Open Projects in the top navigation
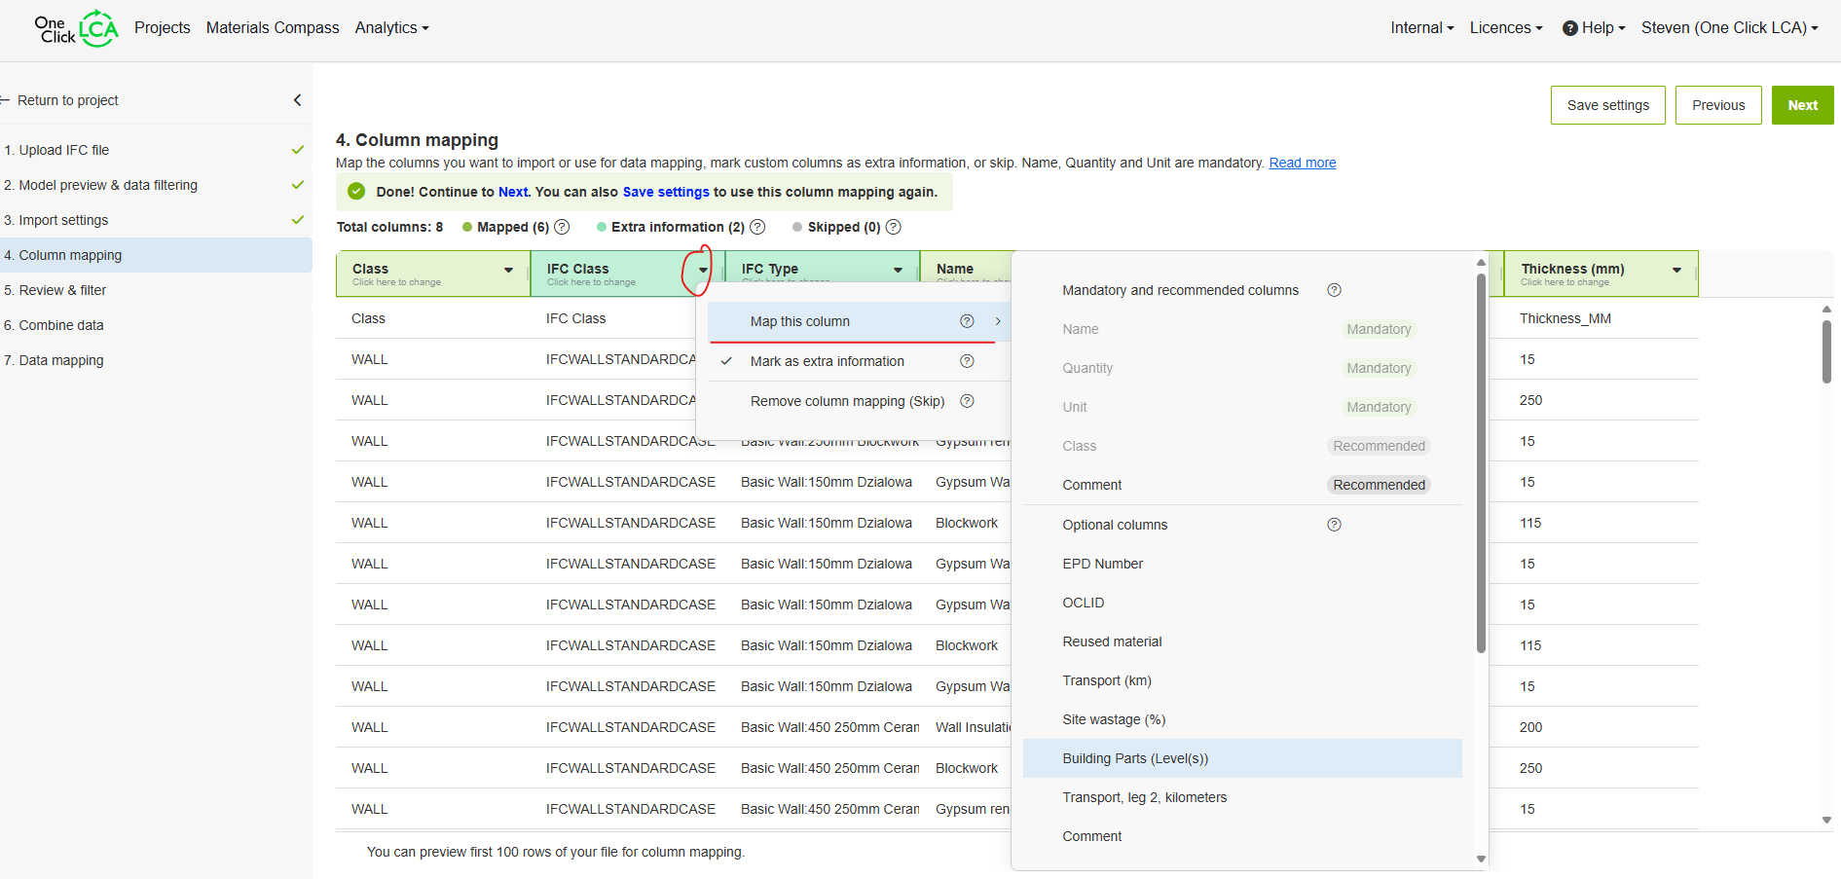The width and height of the screenshot is (1841, 879). click(x=163, y=28)
